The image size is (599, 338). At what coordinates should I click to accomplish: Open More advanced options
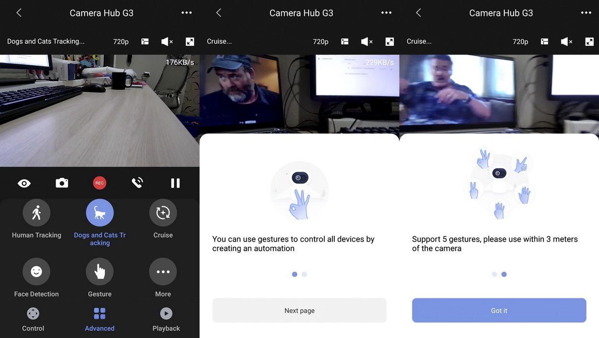[x=163, y=271]
